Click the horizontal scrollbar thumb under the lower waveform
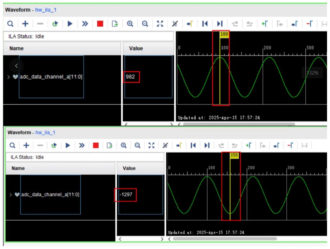This screenshot has height=249, width=330. (225, 239)
